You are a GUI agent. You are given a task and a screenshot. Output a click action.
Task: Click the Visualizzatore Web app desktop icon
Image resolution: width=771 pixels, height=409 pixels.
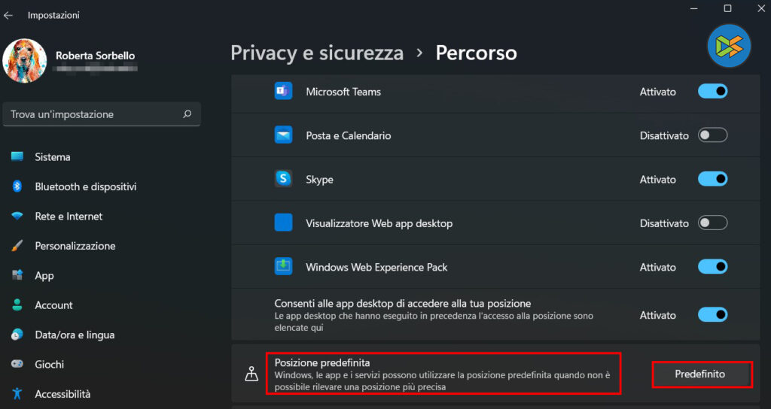[283, 223]
